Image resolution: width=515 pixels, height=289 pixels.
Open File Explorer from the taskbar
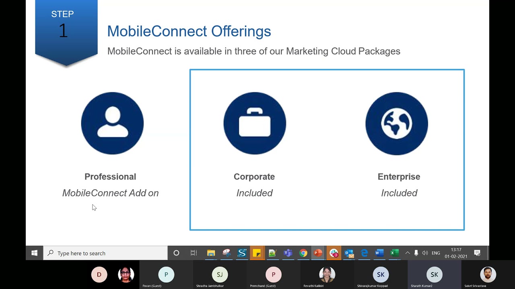pyautogui.click(x=211, y=253)
